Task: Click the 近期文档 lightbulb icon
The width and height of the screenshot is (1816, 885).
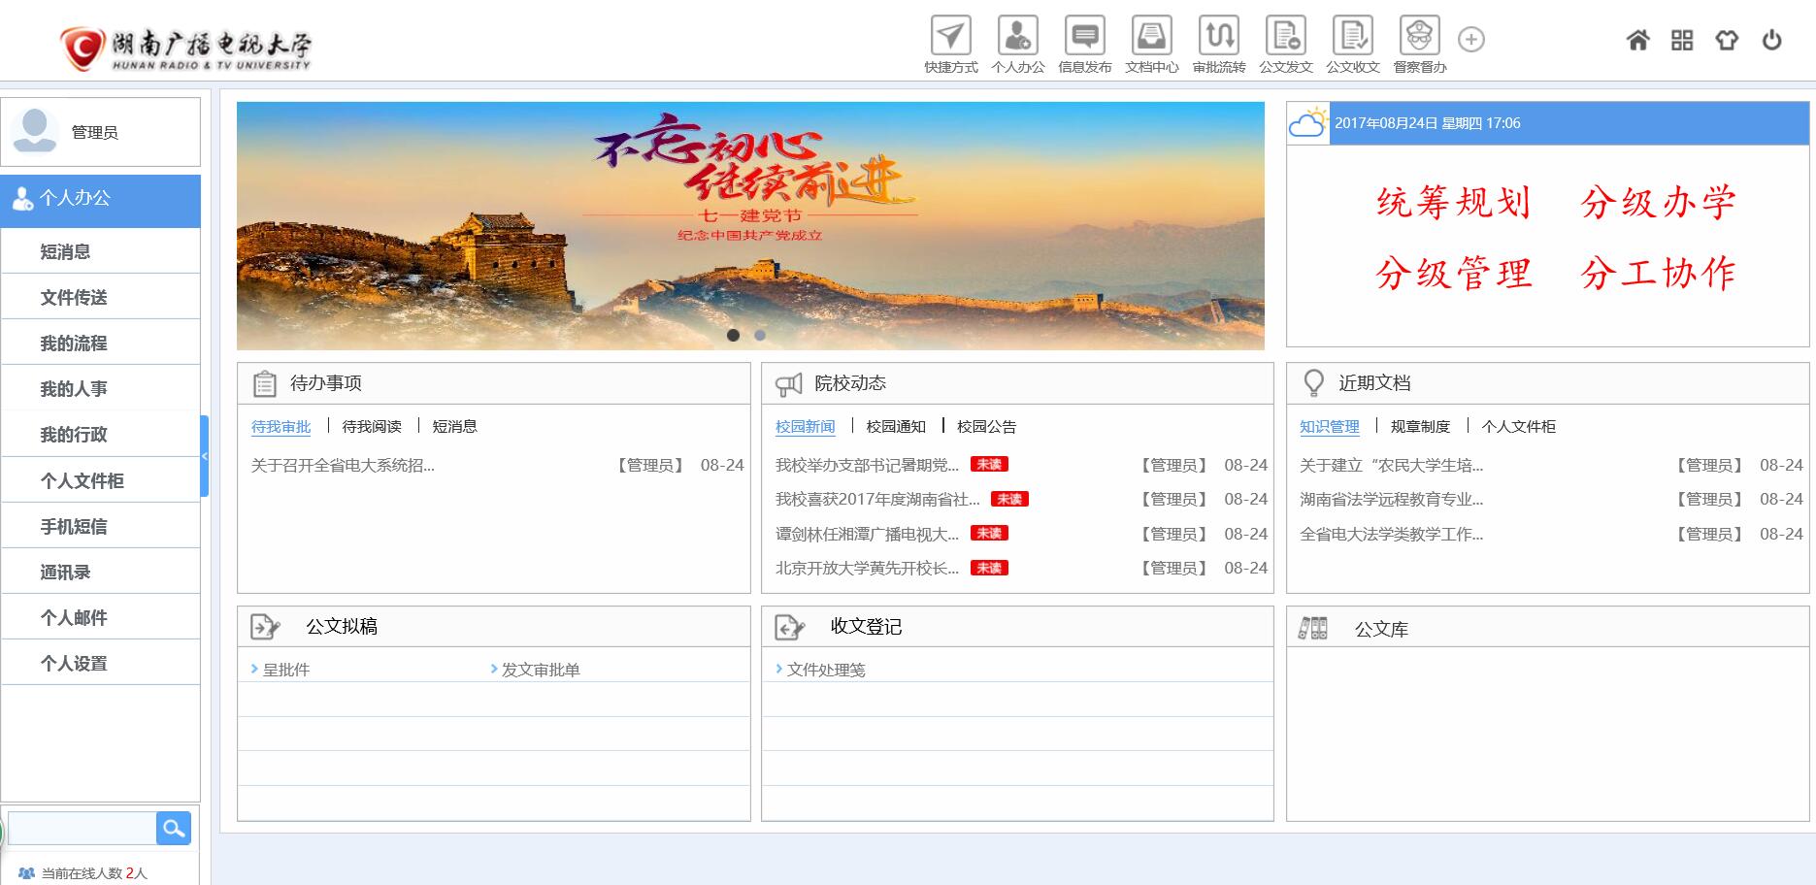Action: 1313,383
